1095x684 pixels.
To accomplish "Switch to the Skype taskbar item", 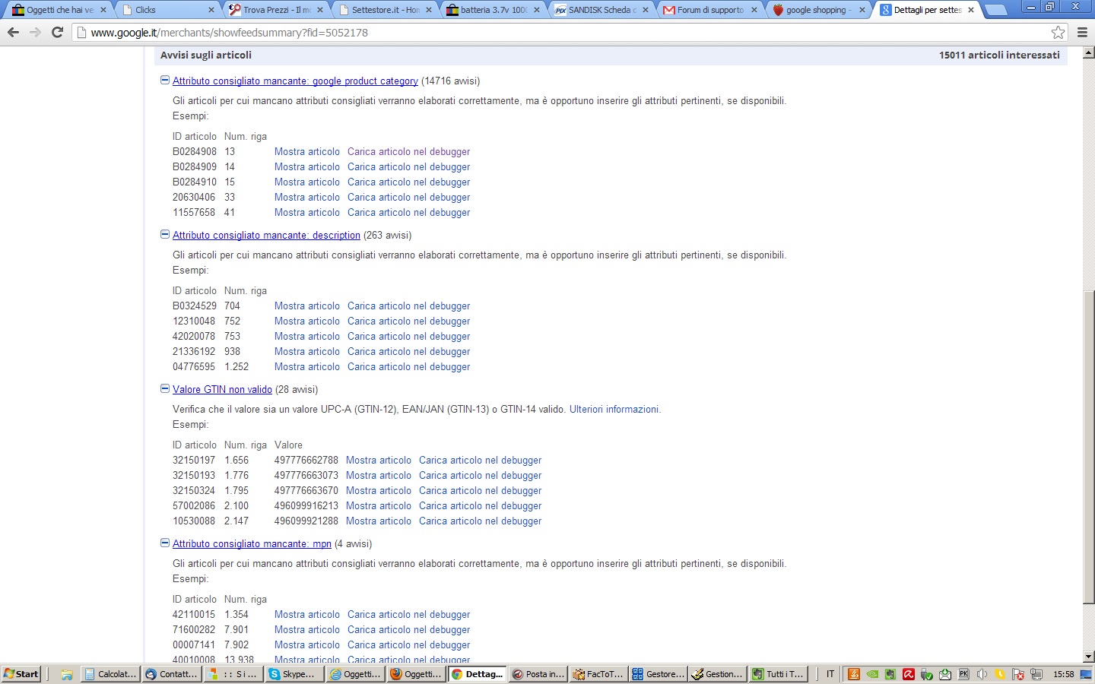I will click(x=294, y=674).
